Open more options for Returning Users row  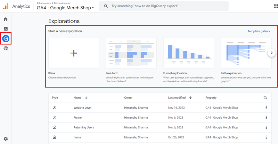[x=266, y=127]
